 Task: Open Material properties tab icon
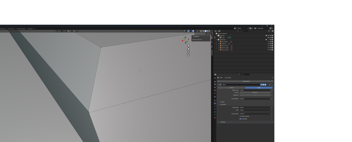215,118
